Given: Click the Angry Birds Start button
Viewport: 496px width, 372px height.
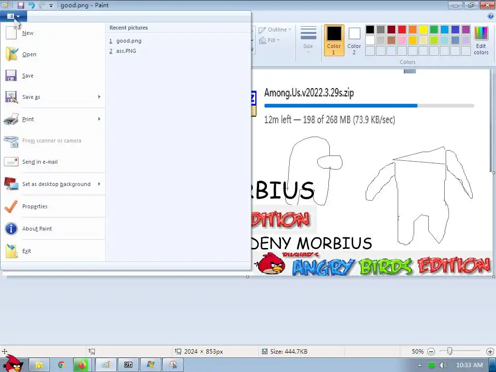Looking at the screenshot, I should 13,363.
